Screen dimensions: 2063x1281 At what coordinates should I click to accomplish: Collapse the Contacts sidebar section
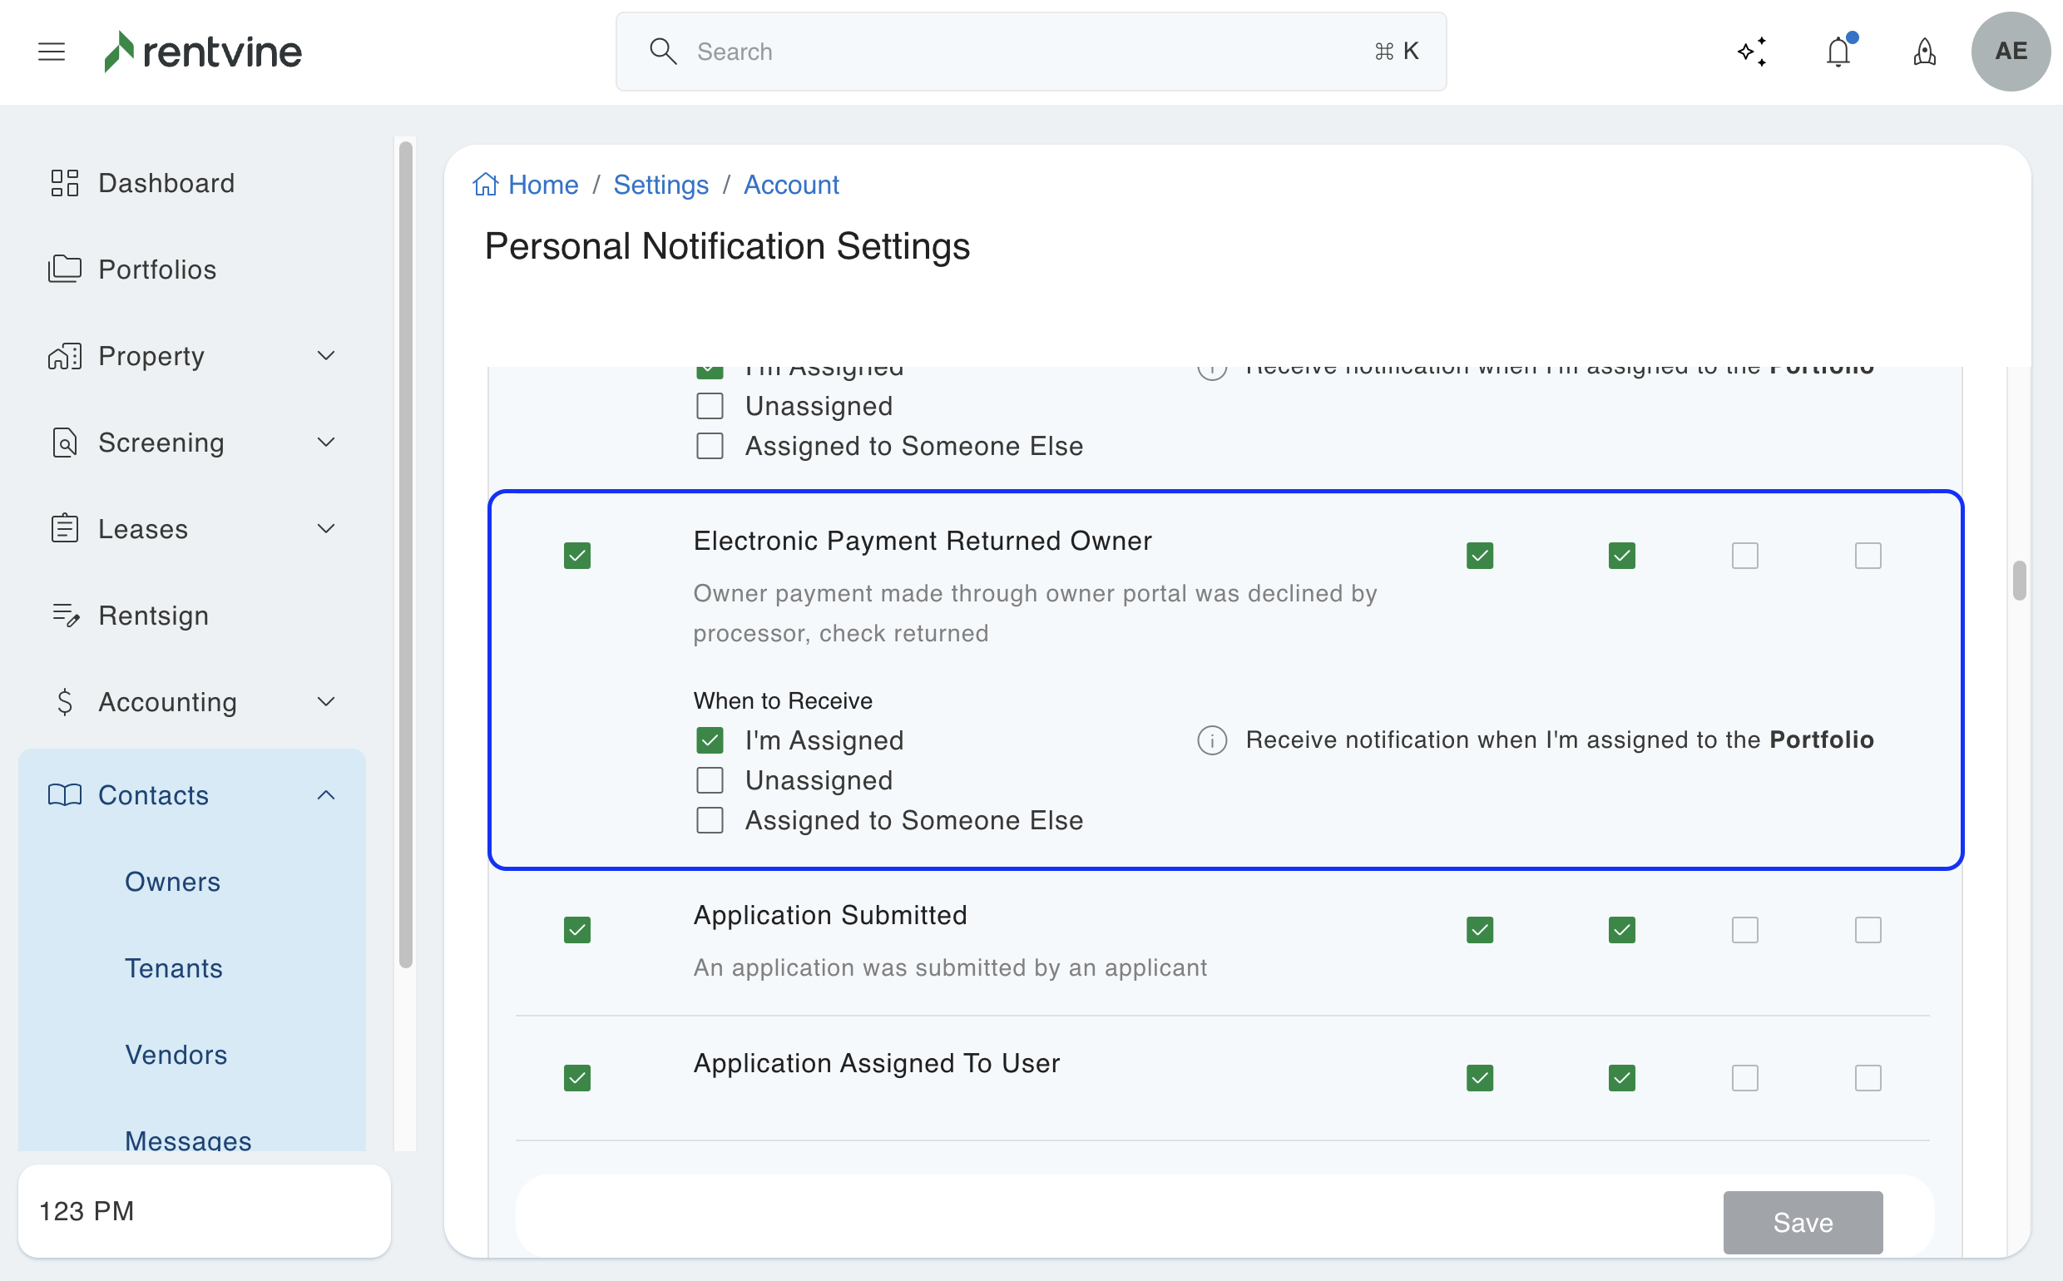[x=326, y=794]
